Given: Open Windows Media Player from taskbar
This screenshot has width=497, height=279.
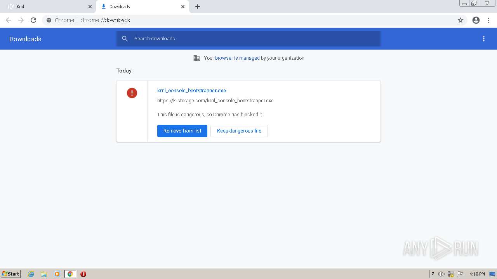Looking at the screenshot, I should click(57, 274).
